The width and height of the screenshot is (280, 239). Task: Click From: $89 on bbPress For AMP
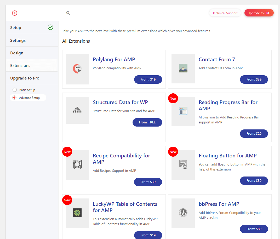click(254, 229)
